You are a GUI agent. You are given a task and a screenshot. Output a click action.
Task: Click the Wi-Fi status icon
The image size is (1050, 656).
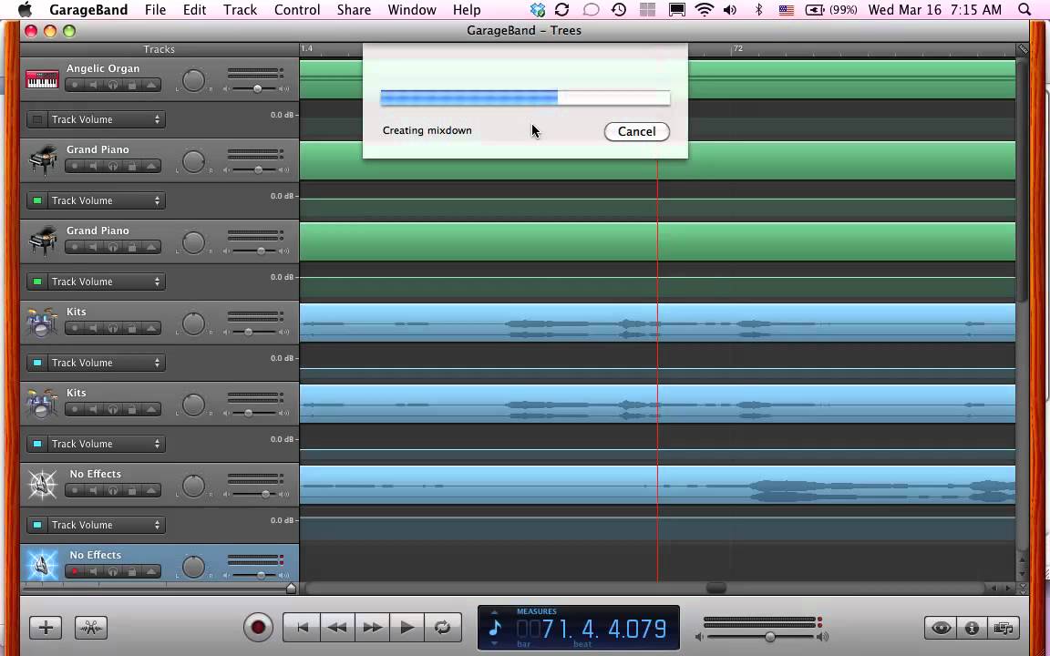[x=704, y=9]
